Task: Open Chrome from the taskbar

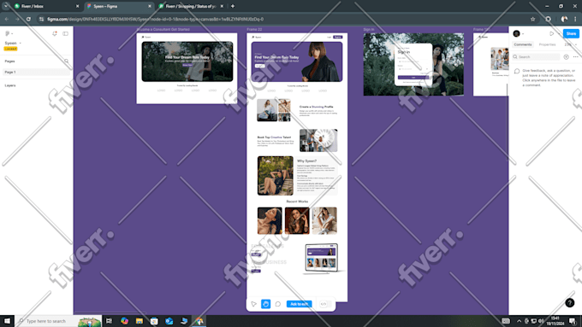Action: click(x=199, y=321)
